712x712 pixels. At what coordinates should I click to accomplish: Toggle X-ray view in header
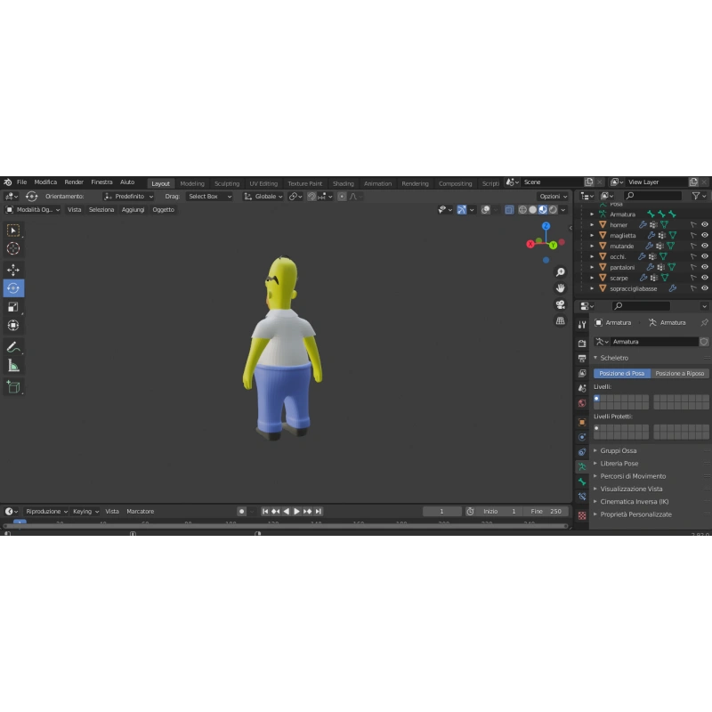(509, 210)
